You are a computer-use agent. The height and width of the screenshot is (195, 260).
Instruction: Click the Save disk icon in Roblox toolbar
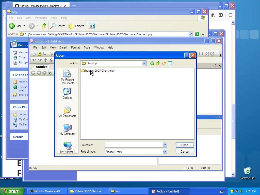pos(45,54)
